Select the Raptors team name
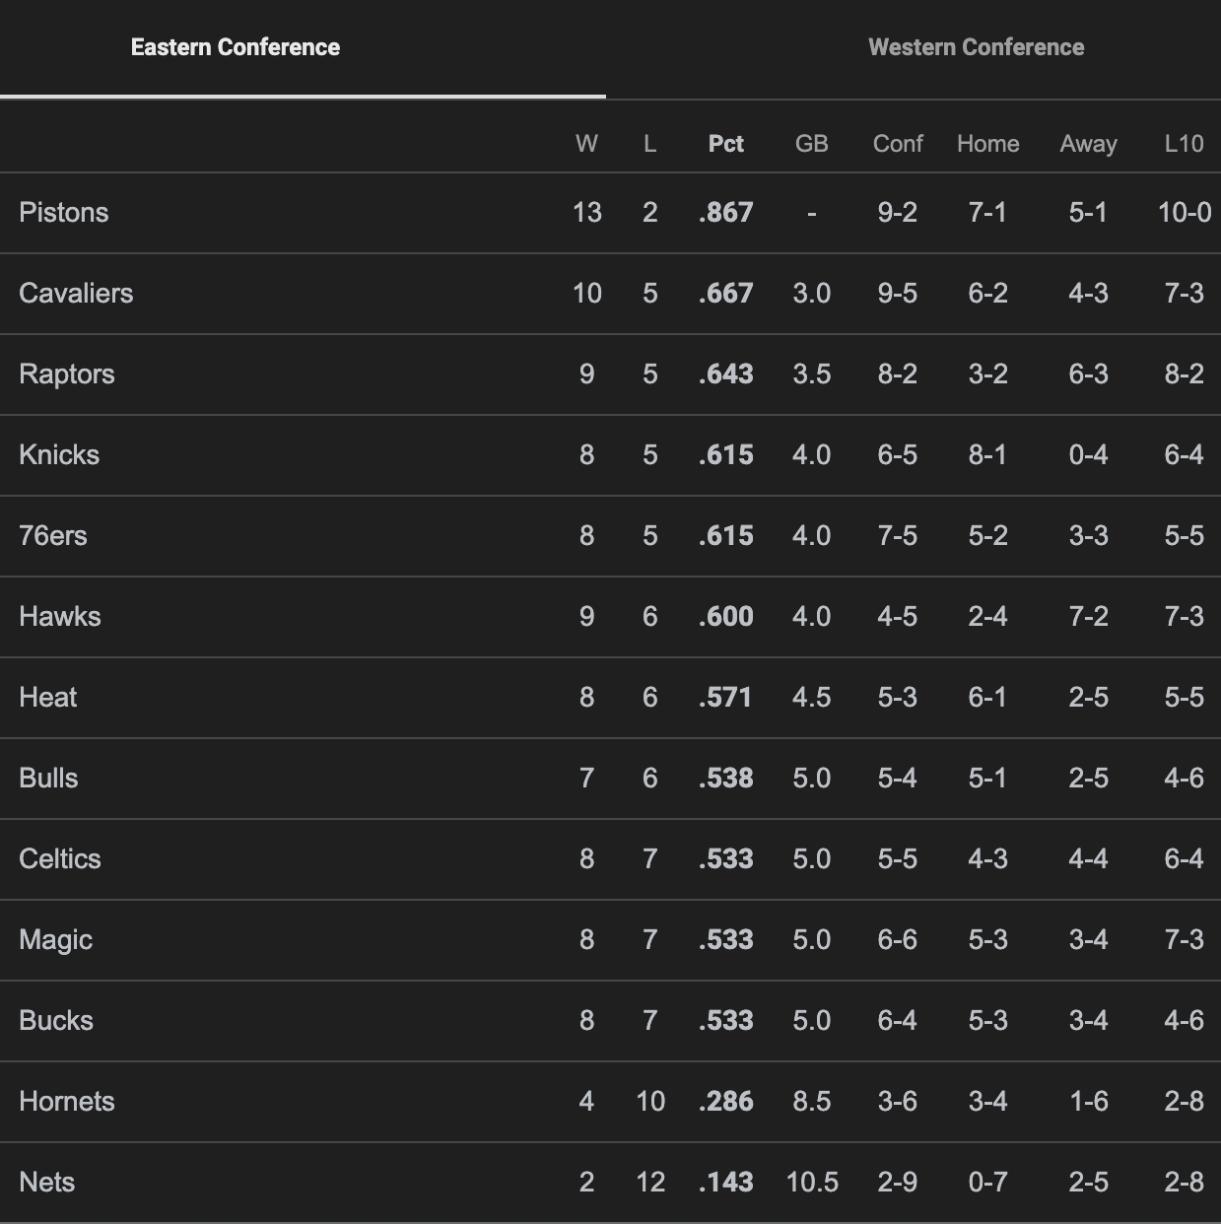 (x=67, y=374)
